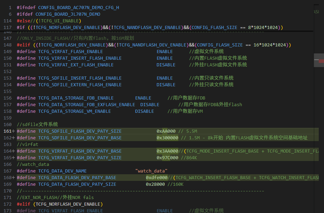
Task: Click the //160K comment
Action: pos(175,184)
